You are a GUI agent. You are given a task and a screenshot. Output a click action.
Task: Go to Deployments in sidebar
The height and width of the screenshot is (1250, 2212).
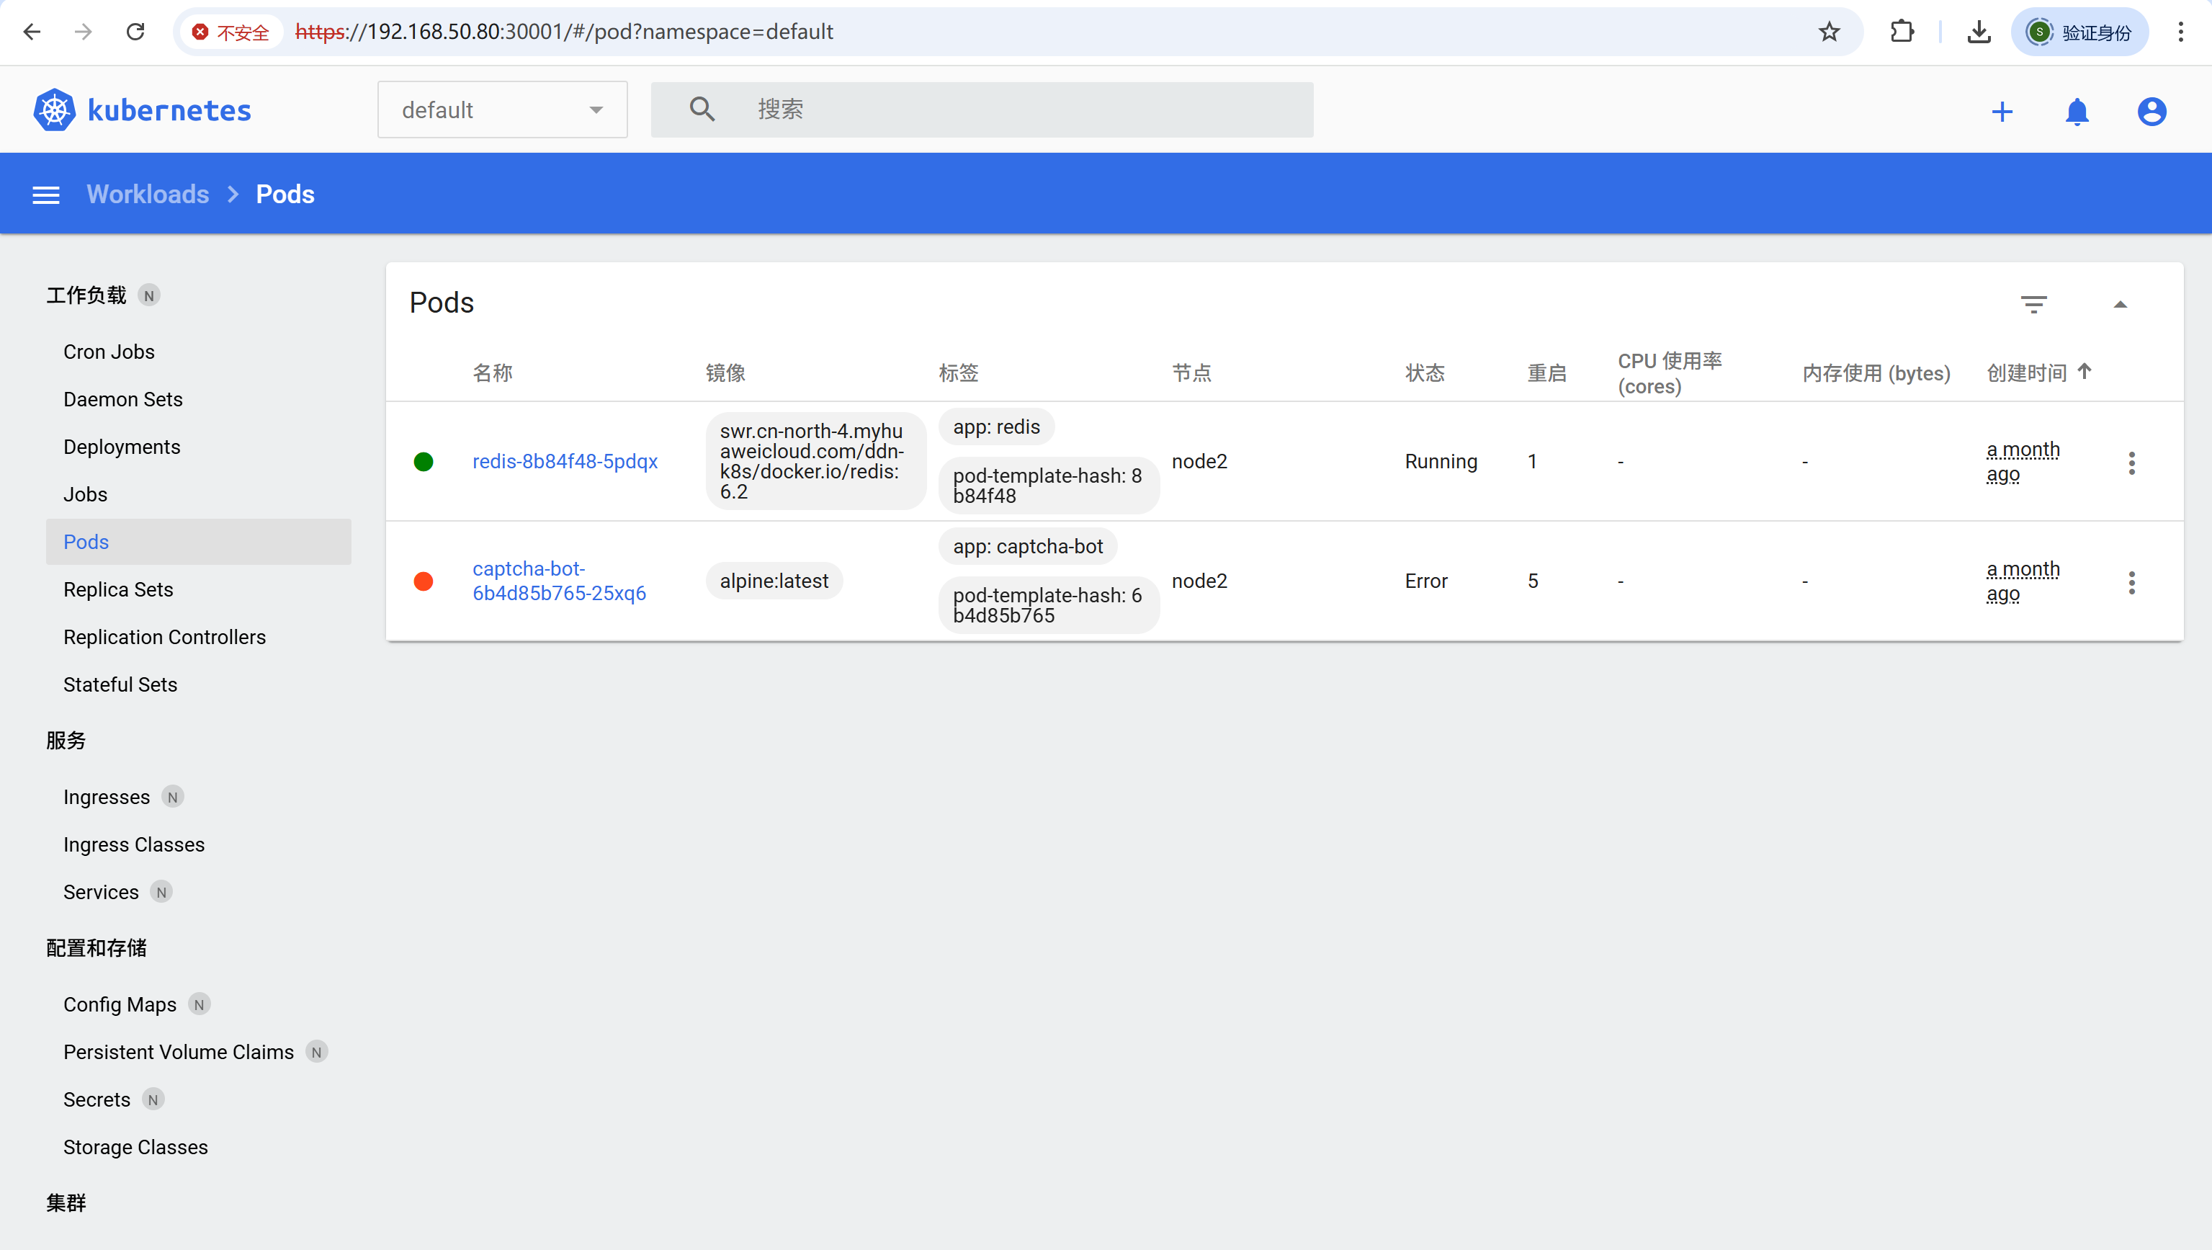click(x=121, y=447)
